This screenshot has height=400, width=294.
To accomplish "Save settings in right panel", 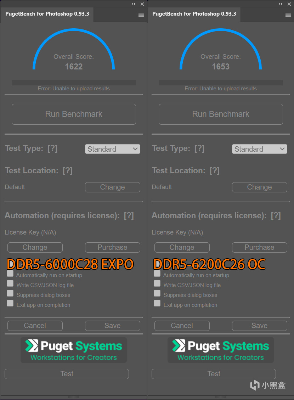I will [260, 326].
